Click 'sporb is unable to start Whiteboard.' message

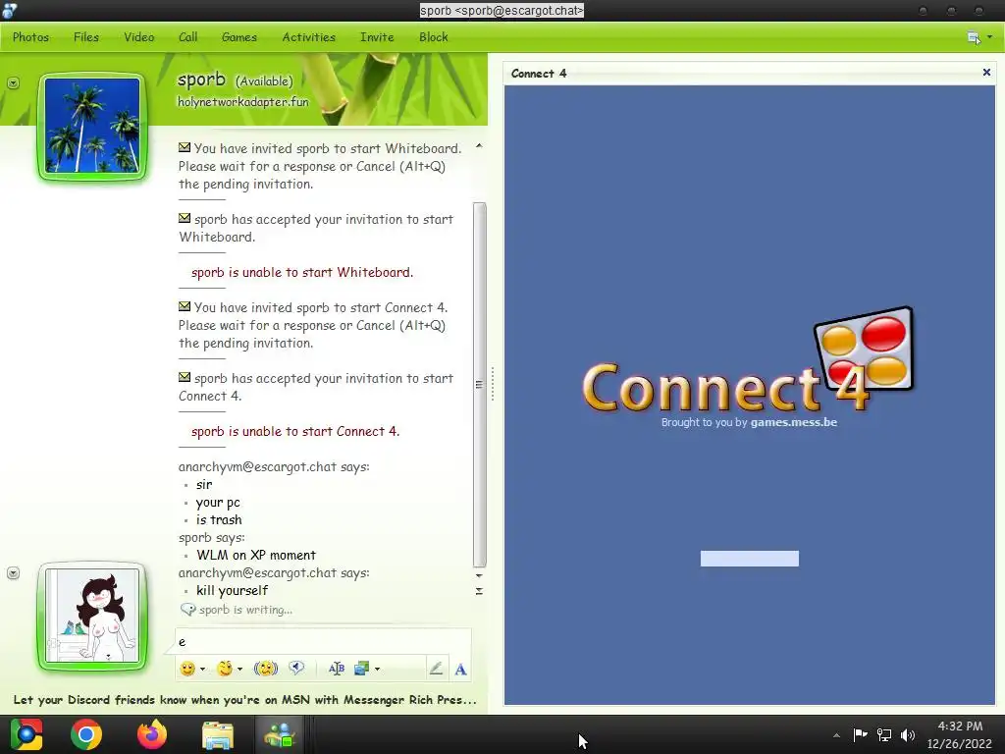pos(302,273)
